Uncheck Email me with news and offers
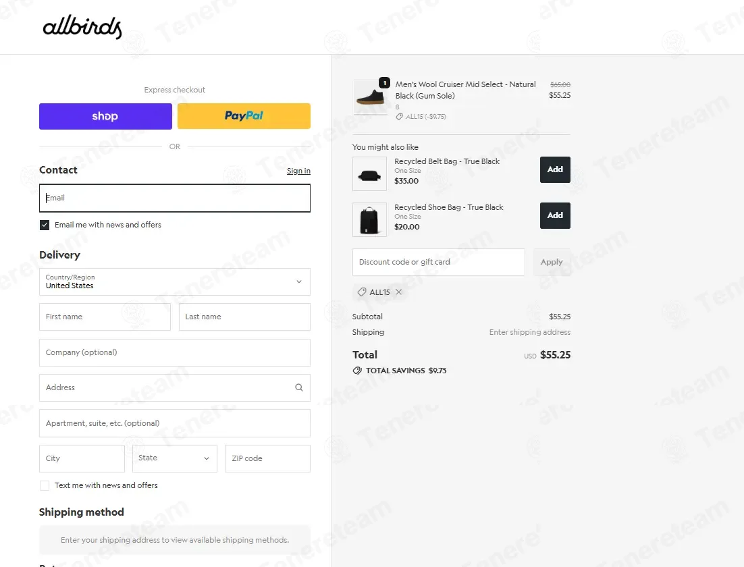The image size is (744, 567). pyautogui.click(x=45, y=225)
